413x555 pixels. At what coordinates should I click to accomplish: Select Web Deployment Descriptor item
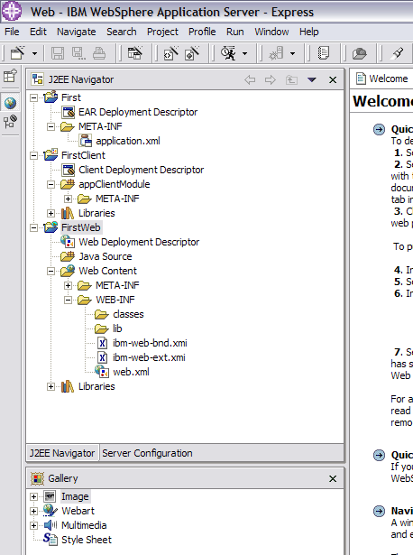[x=139, y=242]
